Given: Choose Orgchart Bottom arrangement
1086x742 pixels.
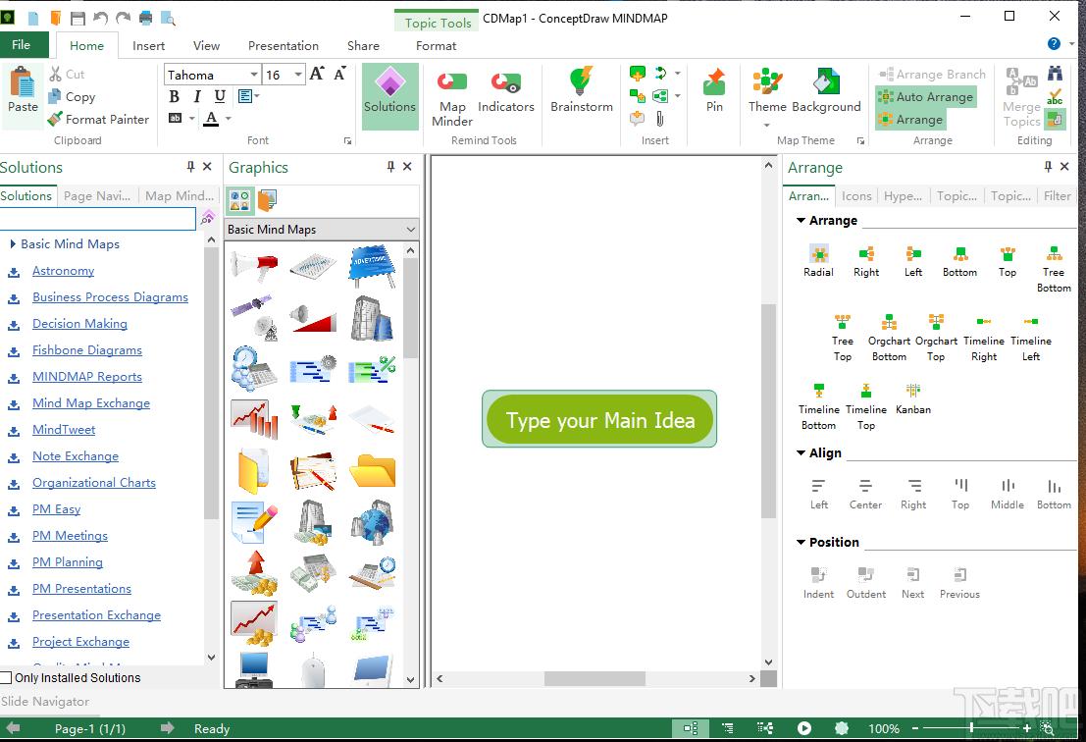Looking at the screenshot, I should pyautogui.click(x=889, y=338).
